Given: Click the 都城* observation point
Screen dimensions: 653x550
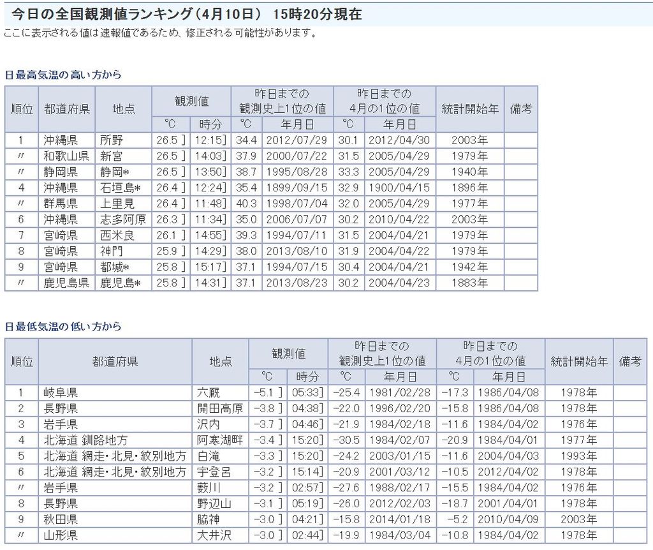Looking at the screenshot, I should coord(115,267).
